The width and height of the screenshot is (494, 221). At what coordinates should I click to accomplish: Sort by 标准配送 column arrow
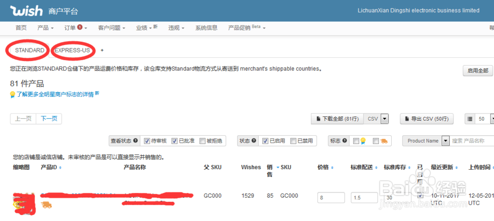coord(376,168)
